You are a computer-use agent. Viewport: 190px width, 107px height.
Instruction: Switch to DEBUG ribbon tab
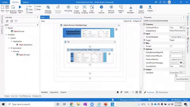point(26,2)
